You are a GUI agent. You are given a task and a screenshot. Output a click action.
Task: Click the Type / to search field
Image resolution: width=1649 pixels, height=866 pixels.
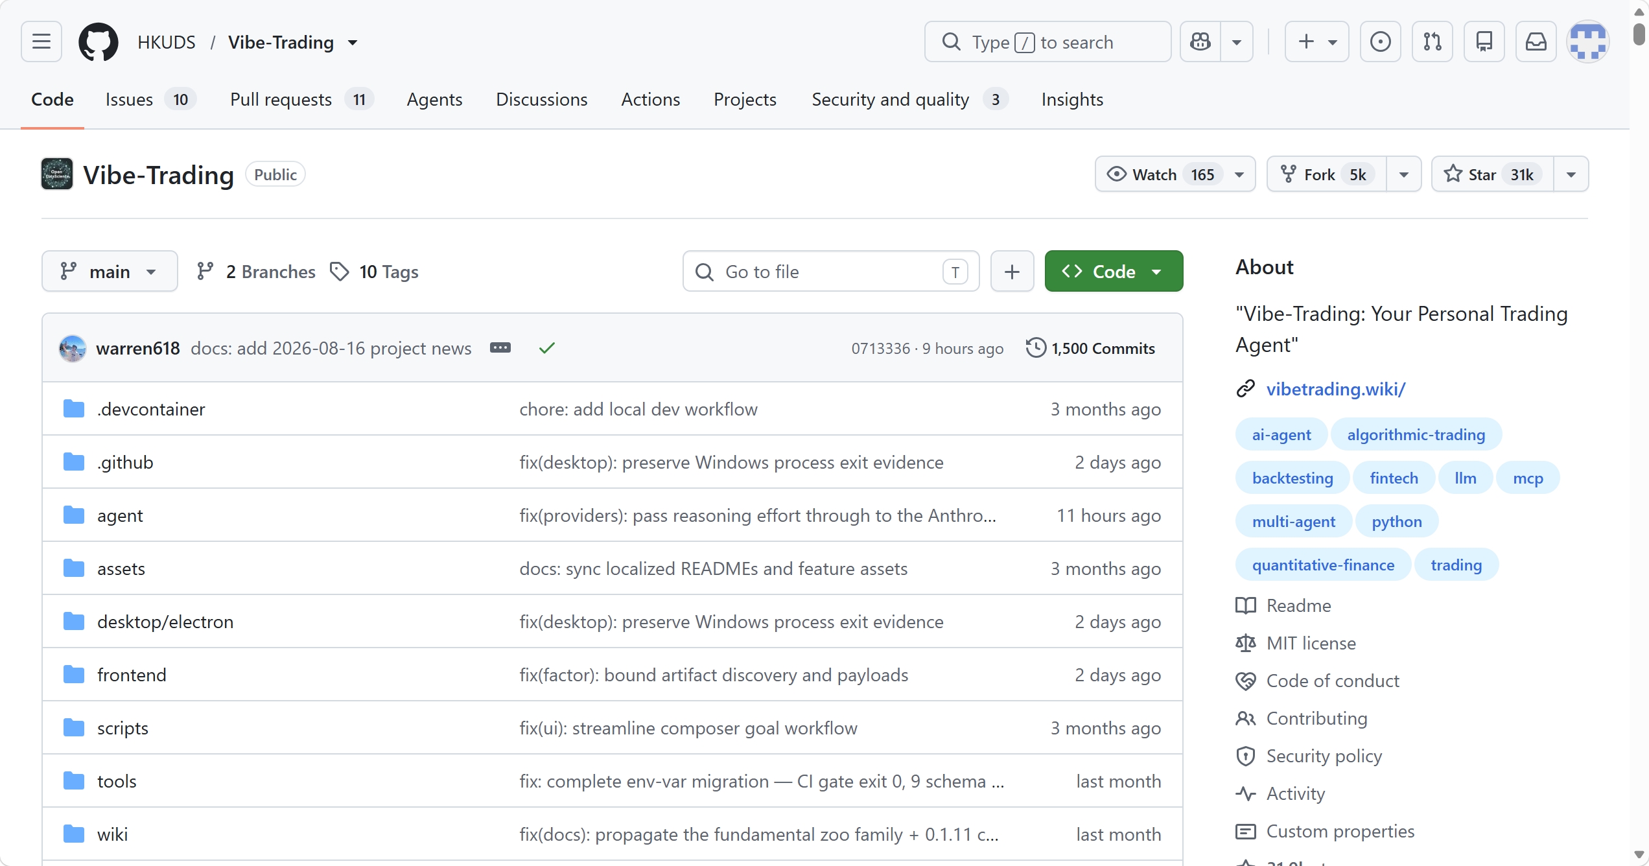pyautogui.click(x=1047, y=42)
